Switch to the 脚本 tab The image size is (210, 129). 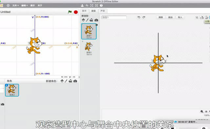[84, 11]
